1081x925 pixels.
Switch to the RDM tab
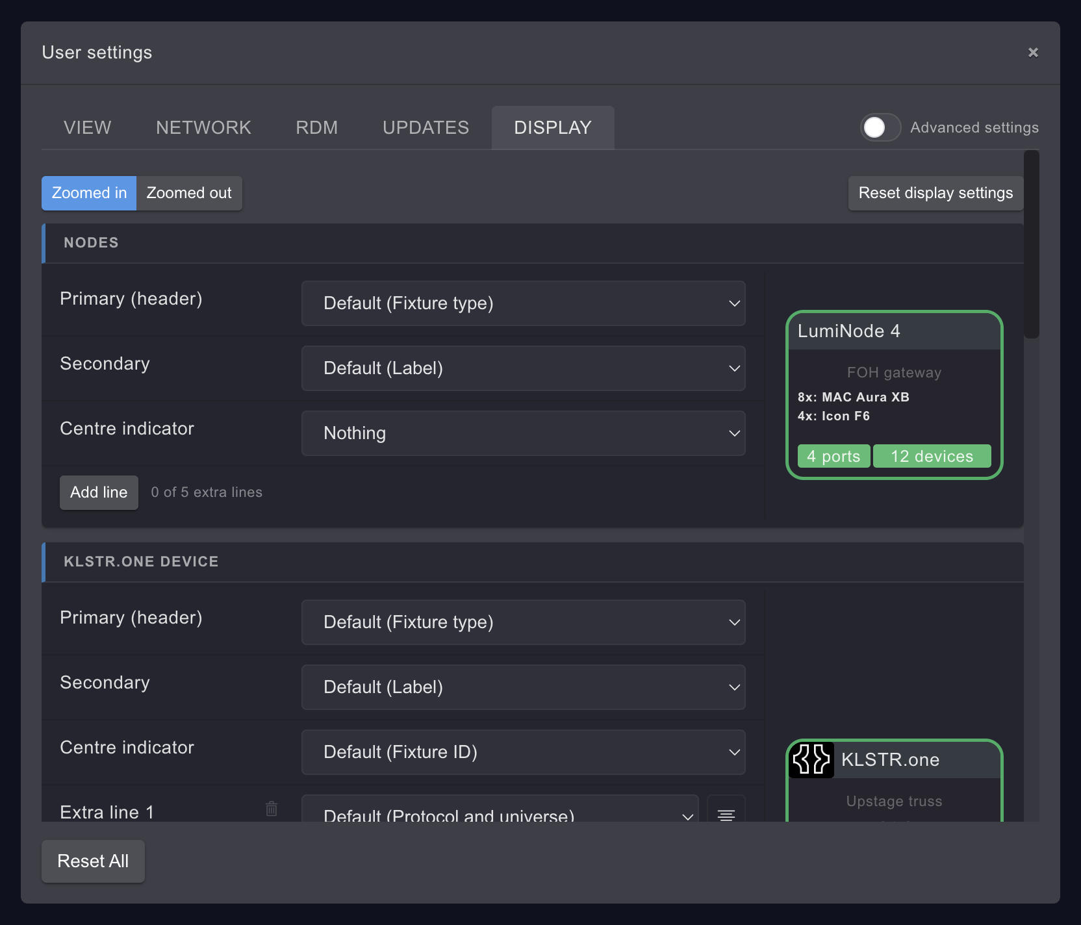316,127
